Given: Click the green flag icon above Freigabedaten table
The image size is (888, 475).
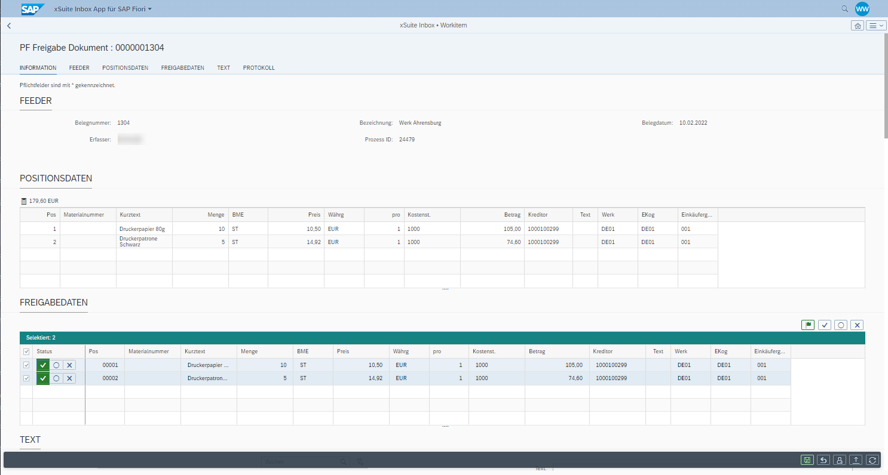Looking at the screenshot, I should (x=808, y=325).
